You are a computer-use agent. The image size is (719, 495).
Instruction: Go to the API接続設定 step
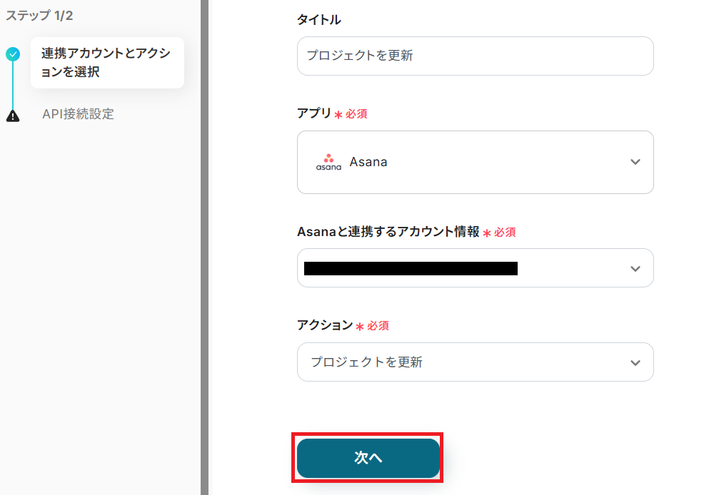click(78, 114)
